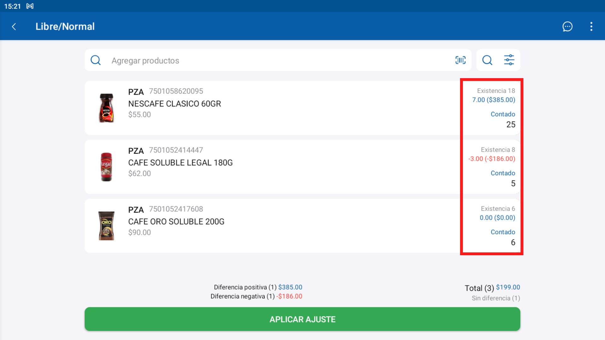
Task: Click the NESCAFE CLASICO product thumbnail
Action: coord(107,108)
